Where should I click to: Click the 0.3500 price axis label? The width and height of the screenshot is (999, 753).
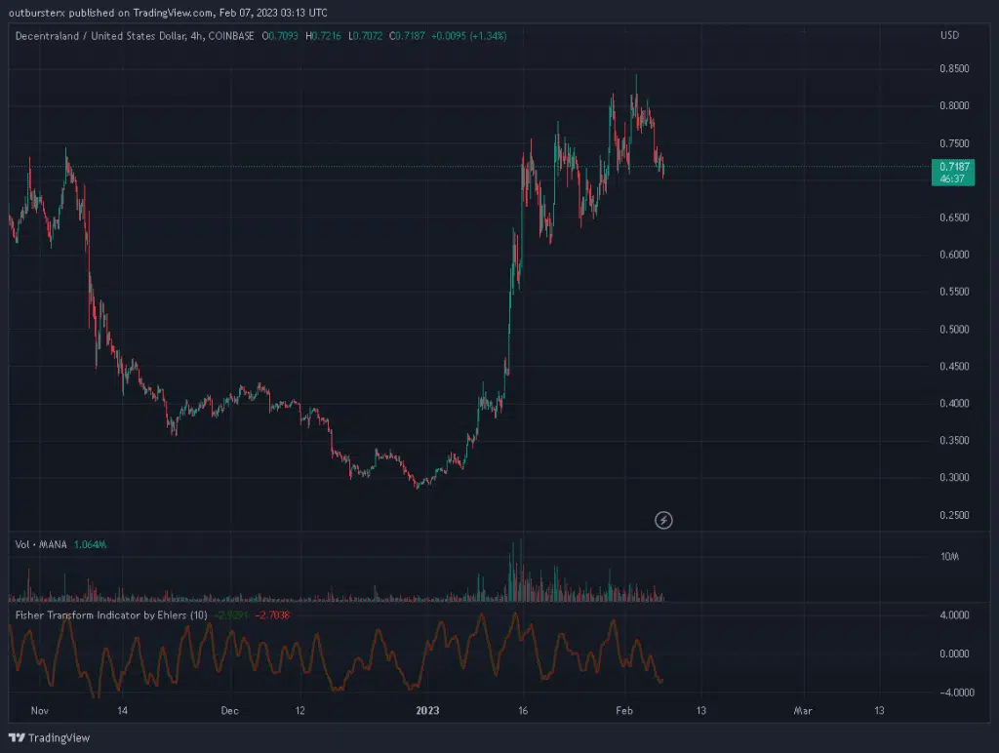click(954, 440)
